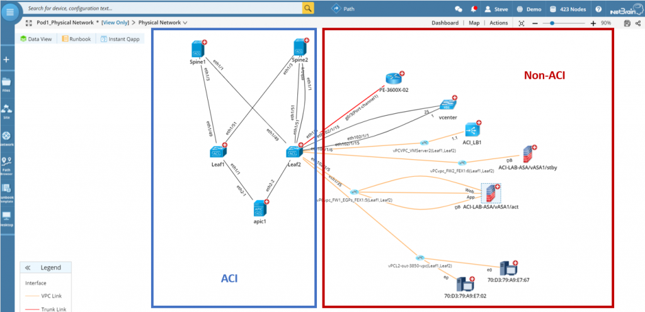Image resolution: width=645 pixels, height=312 pixels.
Task: Open the notifications bell
Action: click(x=474, y=9)
